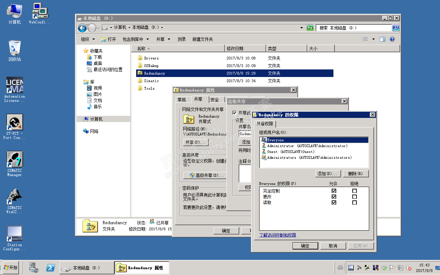Screen dimensions: 440x275
Task: Deny 完全控制 for Everyone
Action: pos(354,191)
